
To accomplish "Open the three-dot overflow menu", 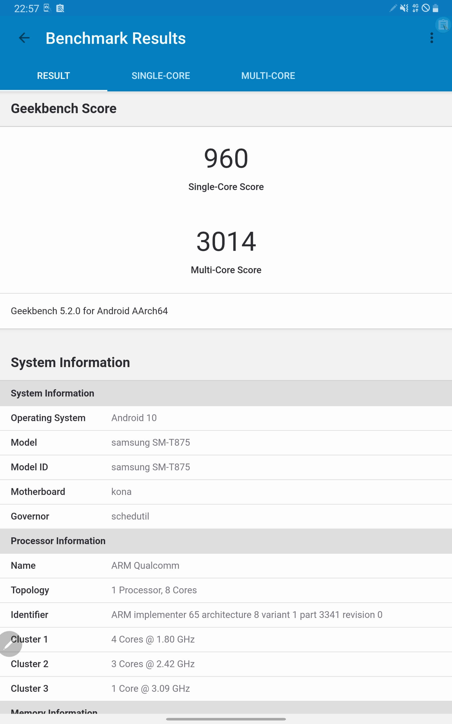I will pyautogui.click(x=431, y=38).
